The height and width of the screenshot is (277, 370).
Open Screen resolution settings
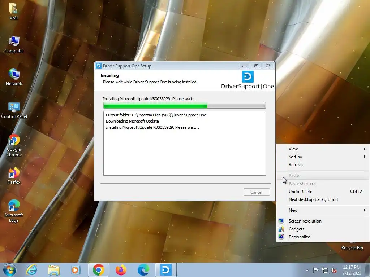[323, 221]
